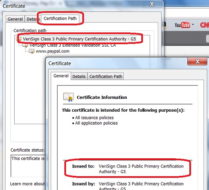The height and width of the screenshot is (190, 209).
Task: Switch to Details tab in back Certificate window
Action: (33, 19)
